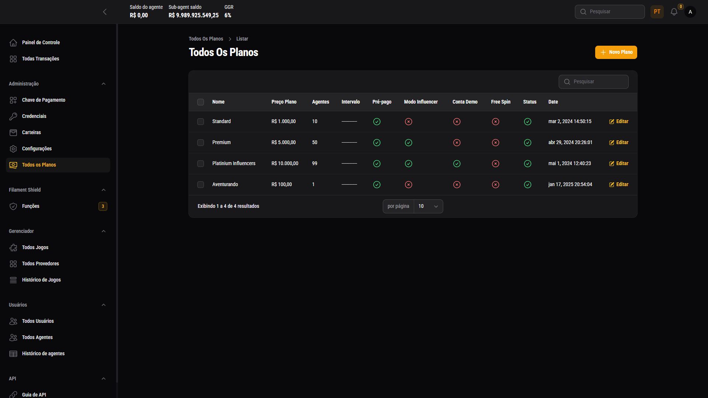Click date jan 17, 2025 20:54:04
This screenshot has height=398, width=708.
(570, 185)
